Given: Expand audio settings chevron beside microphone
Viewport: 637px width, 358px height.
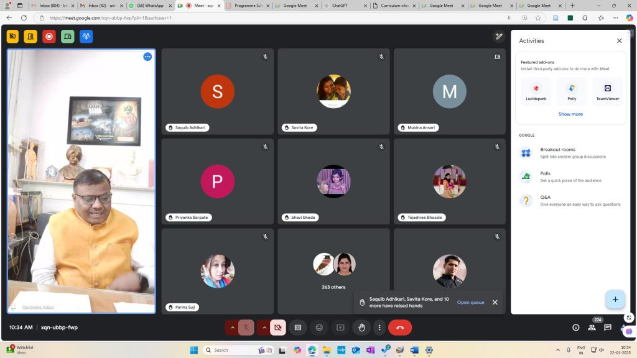Looking at the screenshot, I should [232, 328].
